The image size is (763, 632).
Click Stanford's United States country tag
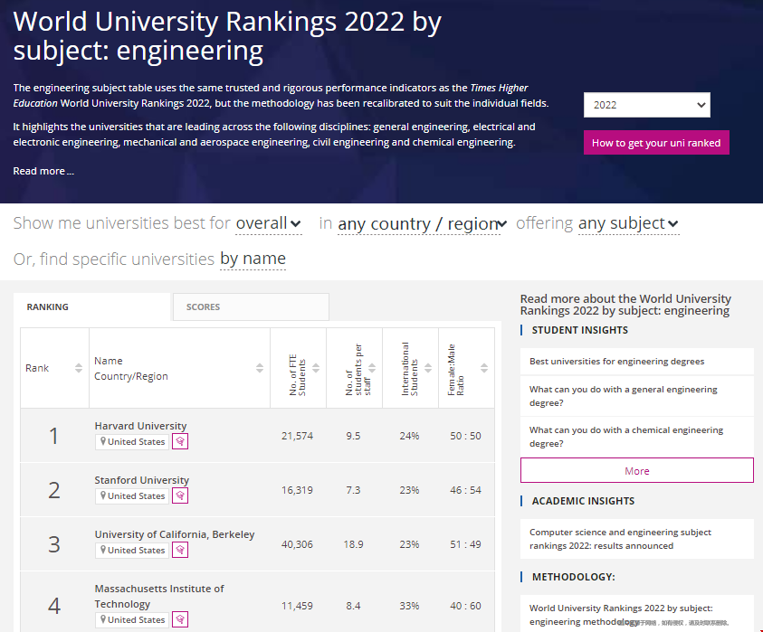[x=132, y=495]
